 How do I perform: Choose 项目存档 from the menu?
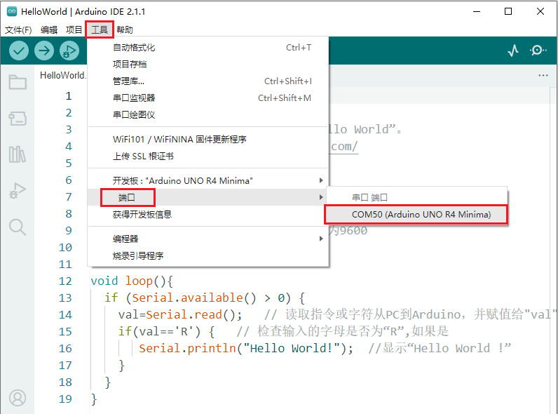207,64
